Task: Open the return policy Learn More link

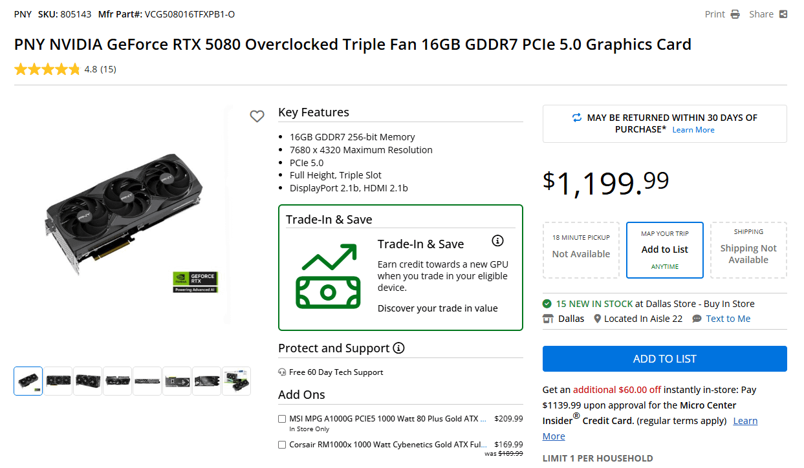Action: pos(693,130)
